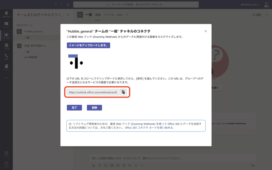Start a new chat with compose icon

click(68, 5)
